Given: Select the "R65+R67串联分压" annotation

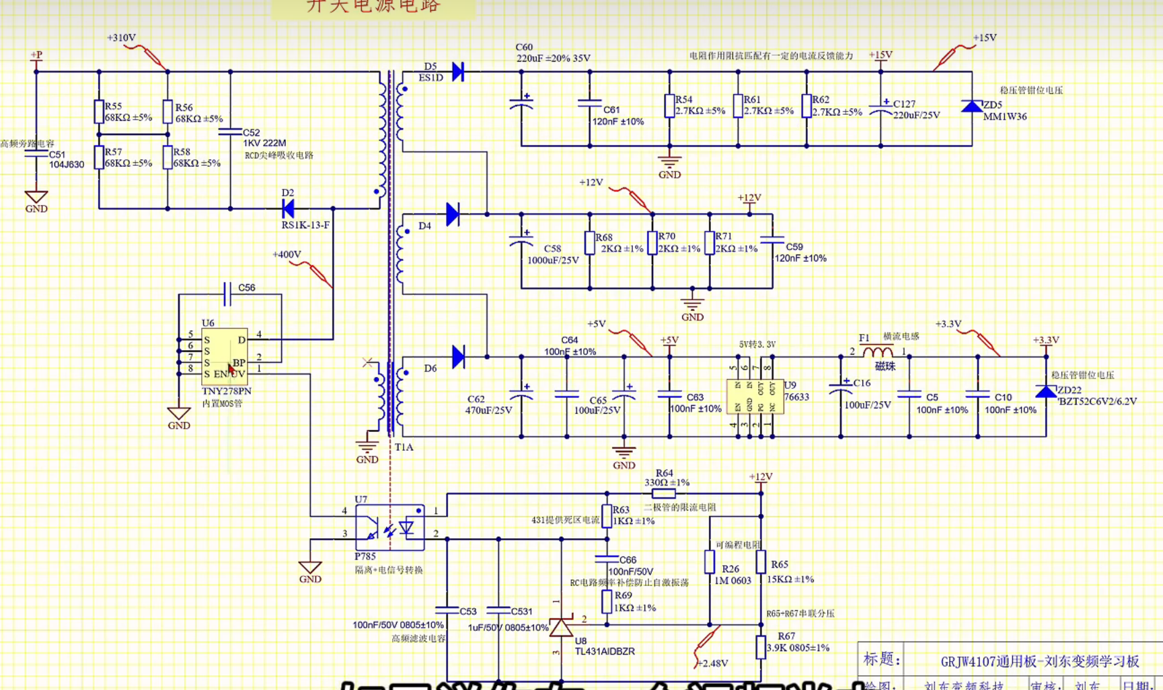Looking at the screenshot, I should [x=800, y=613].
